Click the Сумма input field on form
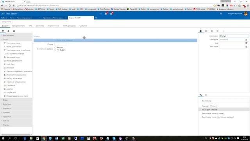This screenshot has width=250, height=141. coord(60,44)
